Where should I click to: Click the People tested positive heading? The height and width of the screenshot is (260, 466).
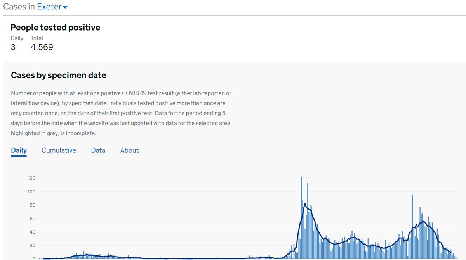tap(56, 28)
